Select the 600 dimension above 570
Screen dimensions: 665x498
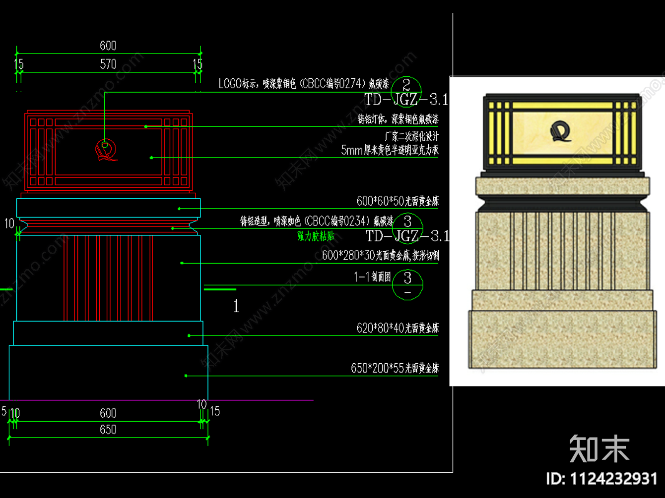click(x=108, y=46)
